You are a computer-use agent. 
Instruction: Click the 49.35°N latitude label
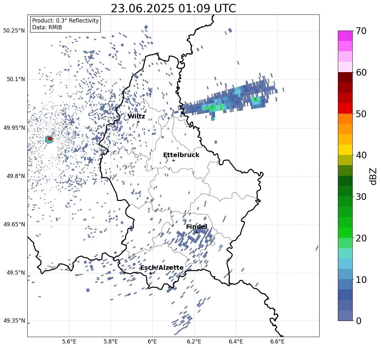point(14,321)
